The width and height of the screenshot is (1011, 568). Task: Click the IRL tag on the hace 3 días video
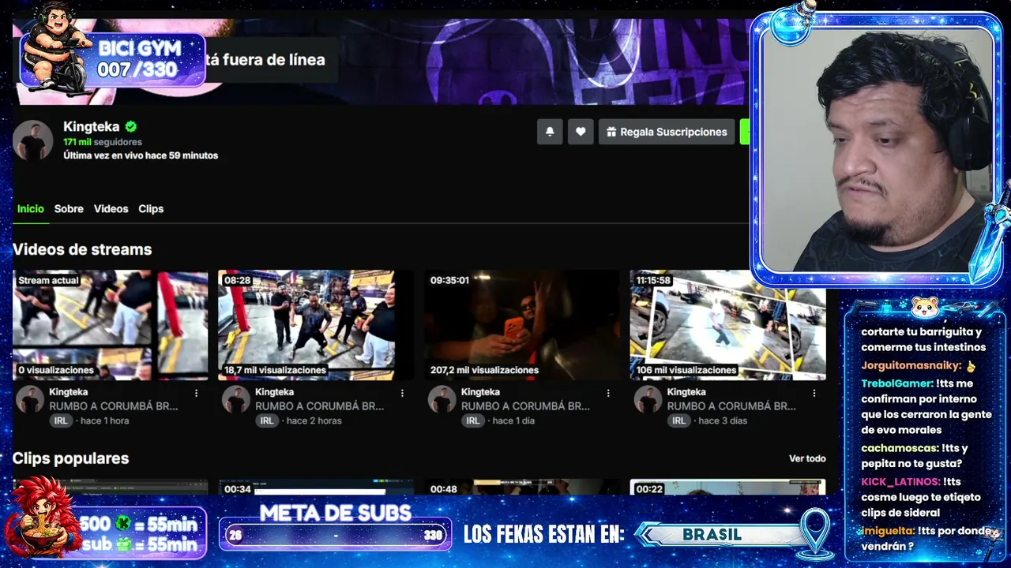point(678,421)
